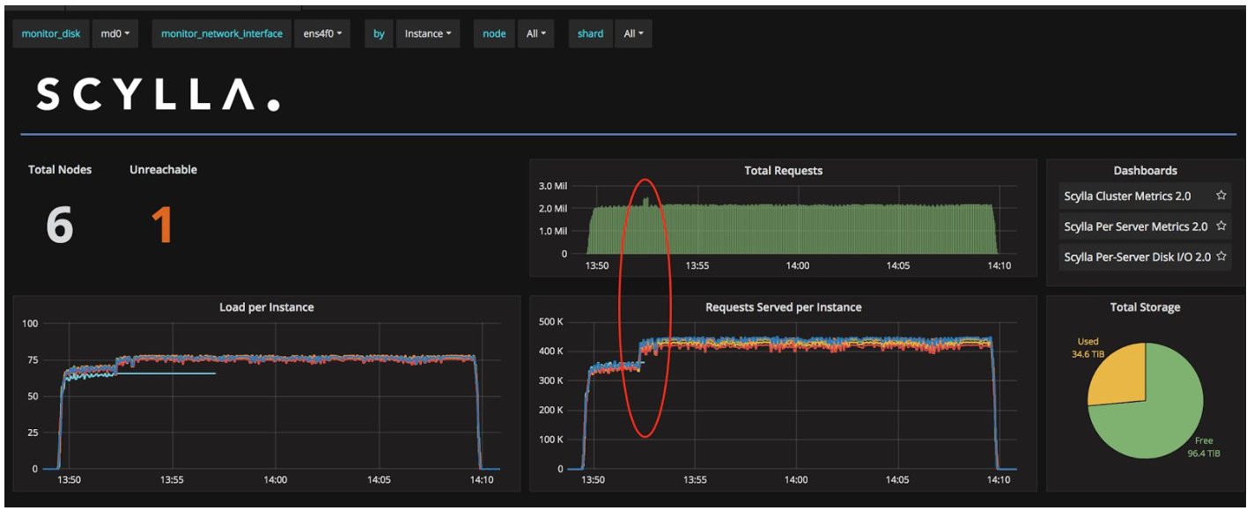Open the node All dropdown
The width and height of the screenshot is (1254, 518).
click(x=535, y=33)
